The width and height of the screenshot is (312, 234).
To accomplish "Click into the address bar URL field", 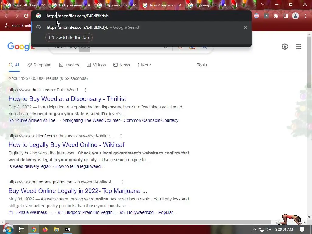I will 141,16.
